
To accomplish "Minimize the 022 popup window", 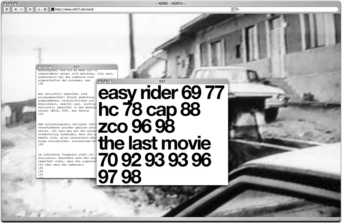I will coord(105,81).
